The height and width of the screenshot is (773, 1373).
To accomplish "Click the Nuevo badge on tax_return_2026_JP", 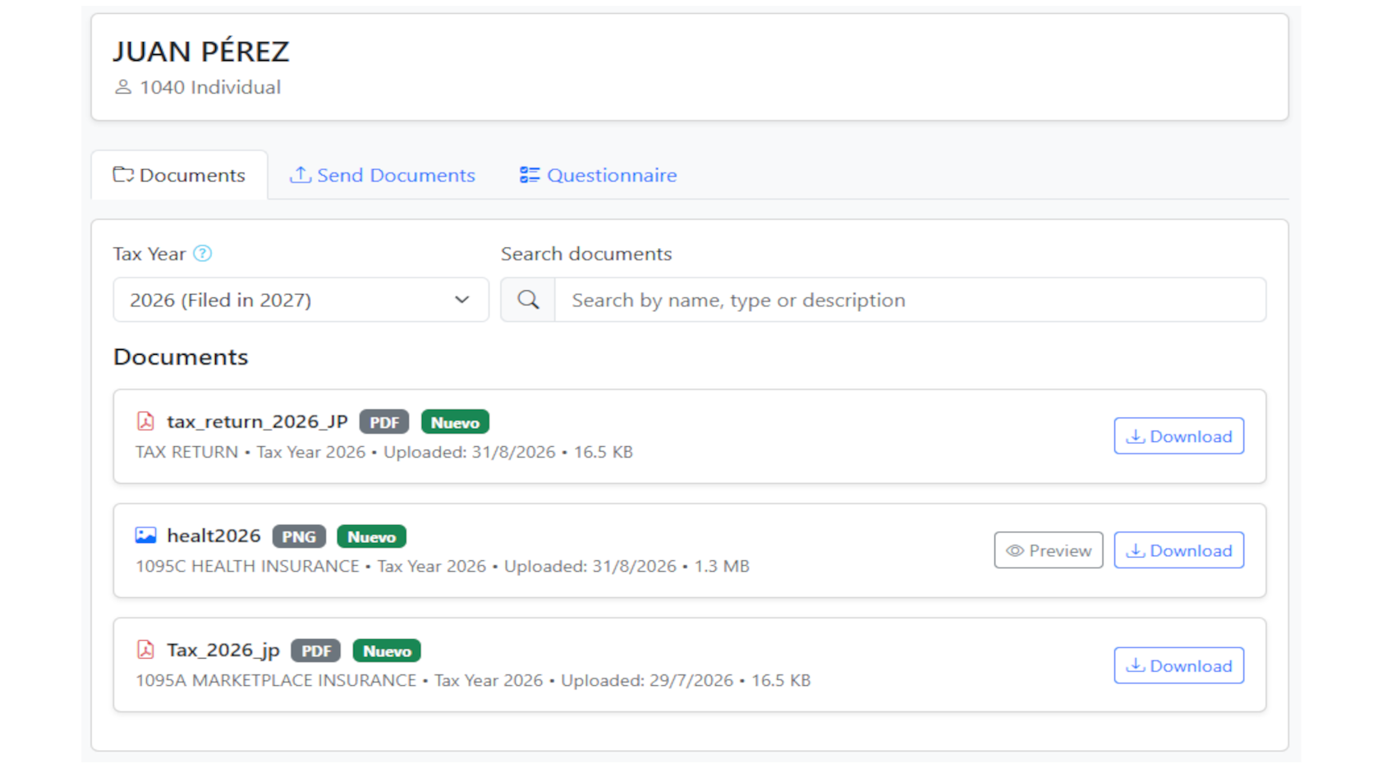I will pyautogui.click(x=455, y=422).
